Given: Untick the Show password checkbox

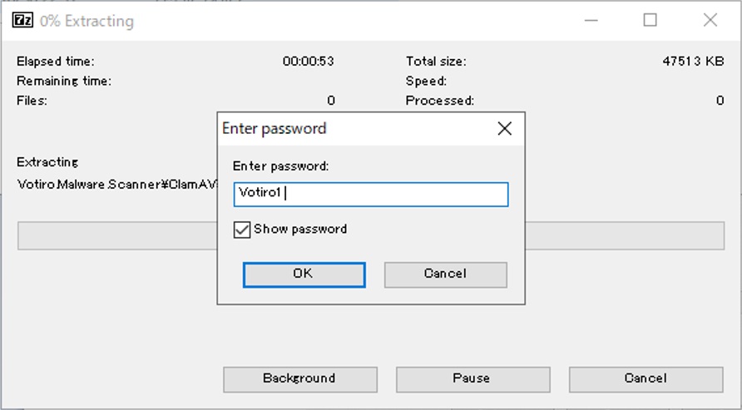Looking at the screenshot, I should (x=242, y=230).
